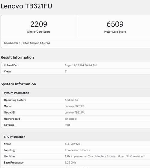Select the '1 Processor, 8 Cores' value
Screen dimensions: 150x168
pyautogui.click(x=77, y=150)
